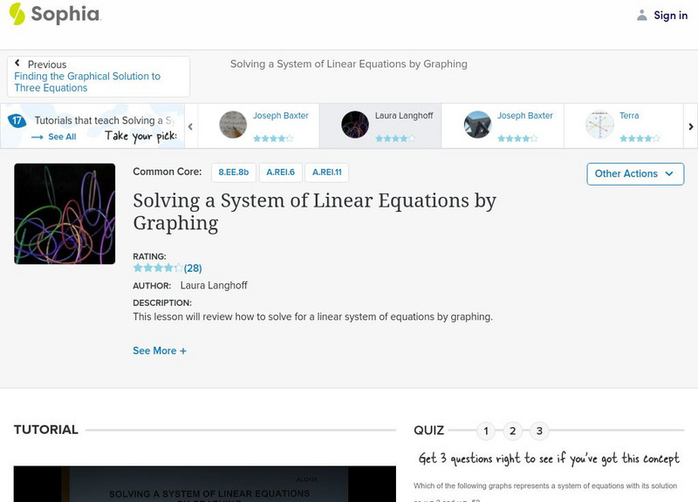
Task: Click the Sign in person icon
Action: coord(640,15)
